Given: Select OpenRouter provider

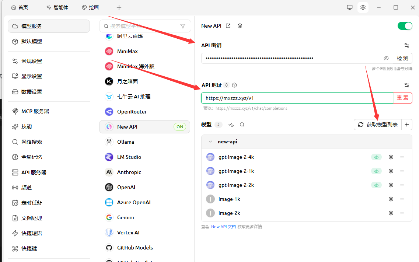Looking at the screenshot, I should (144, 112).
